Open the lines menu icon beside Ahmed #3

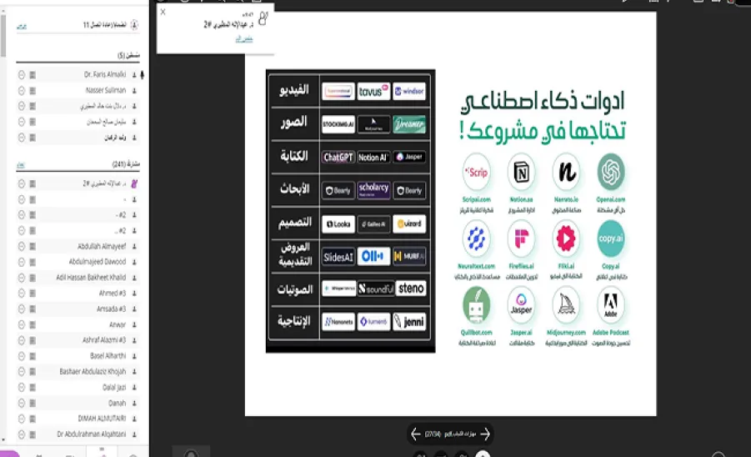33,294
